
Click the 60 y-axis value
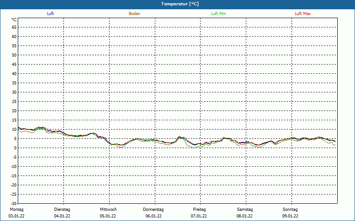point(14,37)
